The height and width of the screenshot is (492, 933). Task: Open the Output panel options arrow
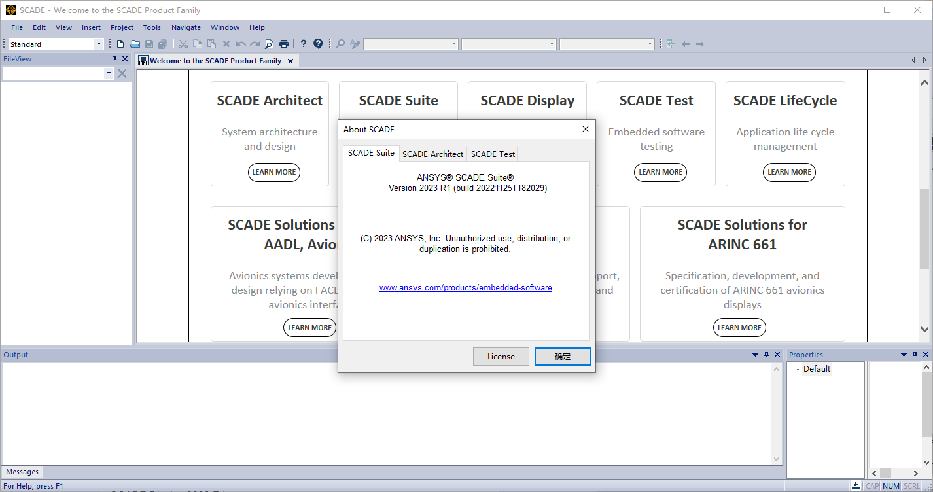coord(756,355)
